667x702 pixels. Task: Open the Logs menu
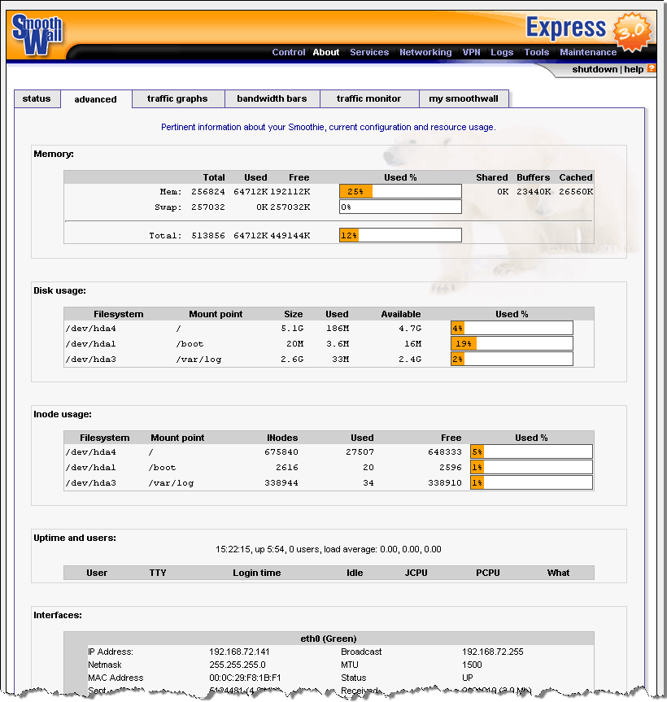502,52
